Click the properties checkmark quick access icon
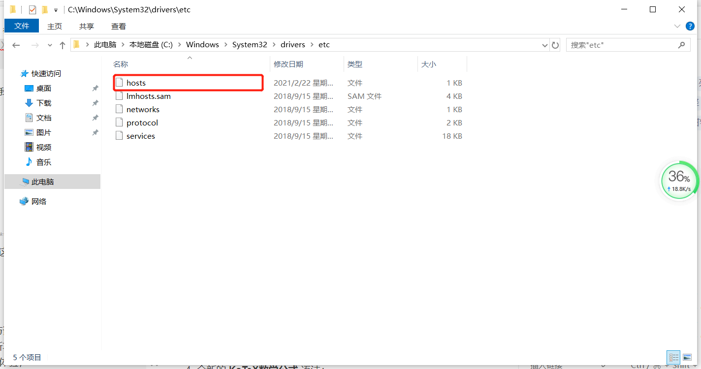The width and height of the screenshot is (701, 369). [x=32, y=10]
